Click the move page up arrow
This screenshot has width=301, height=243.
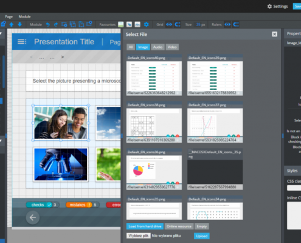coord(12,24)
